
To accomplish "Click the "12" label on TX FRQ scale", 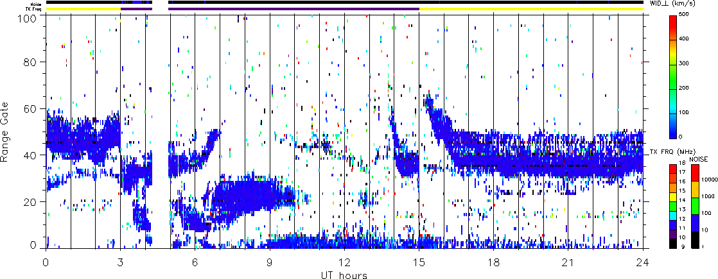I will [x=682, y=219].
